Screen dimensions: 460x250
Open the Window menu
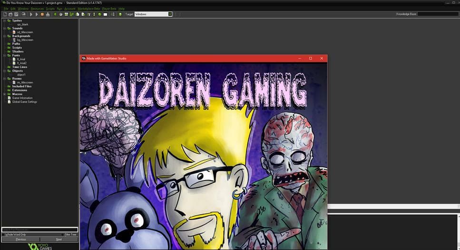click(23, 9)
